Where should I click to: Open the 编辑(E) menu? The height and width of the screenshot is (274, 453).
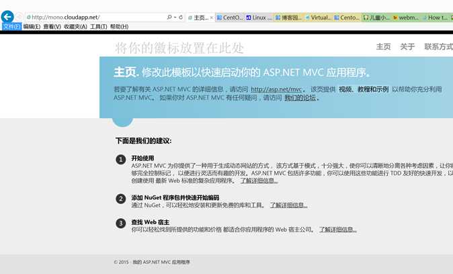[32, 27]
